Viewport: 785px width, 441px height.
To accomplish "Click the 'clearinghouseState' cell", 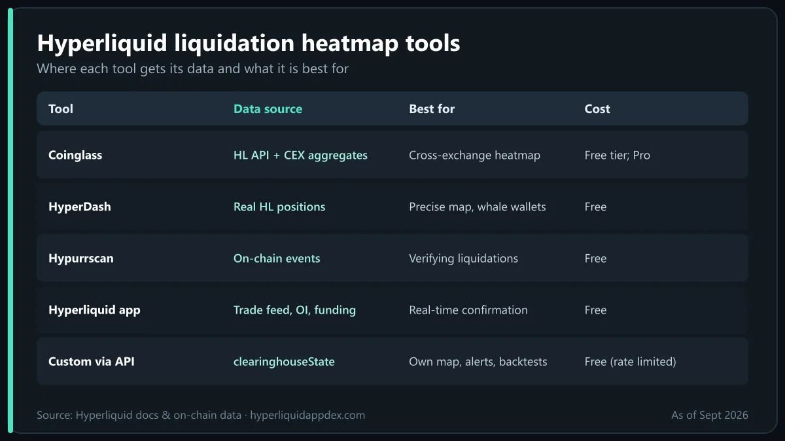I will click(284, 362).
